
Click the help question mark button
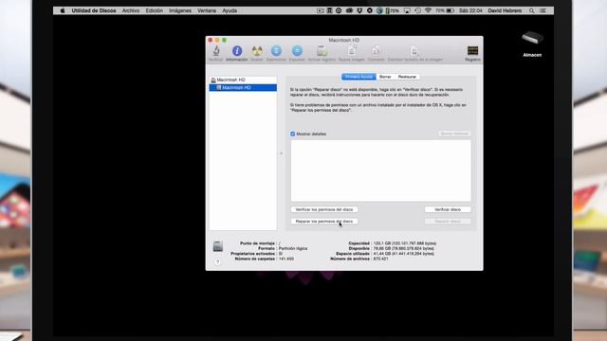coord(217,262)
